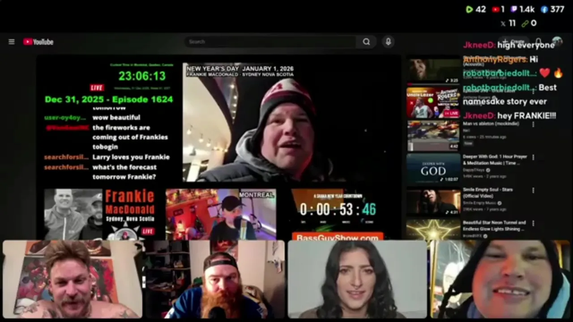Image resolution: width=573 pixels, height=322 pixels.
Task: Activate the voice search microphone icon
Action: [x=388, y=42]
